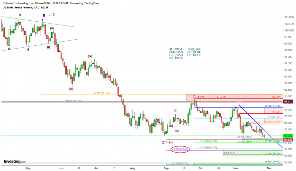Select the USD/CAD pair label
Screen dimensions: 296x171
click(x=195, y=52)
